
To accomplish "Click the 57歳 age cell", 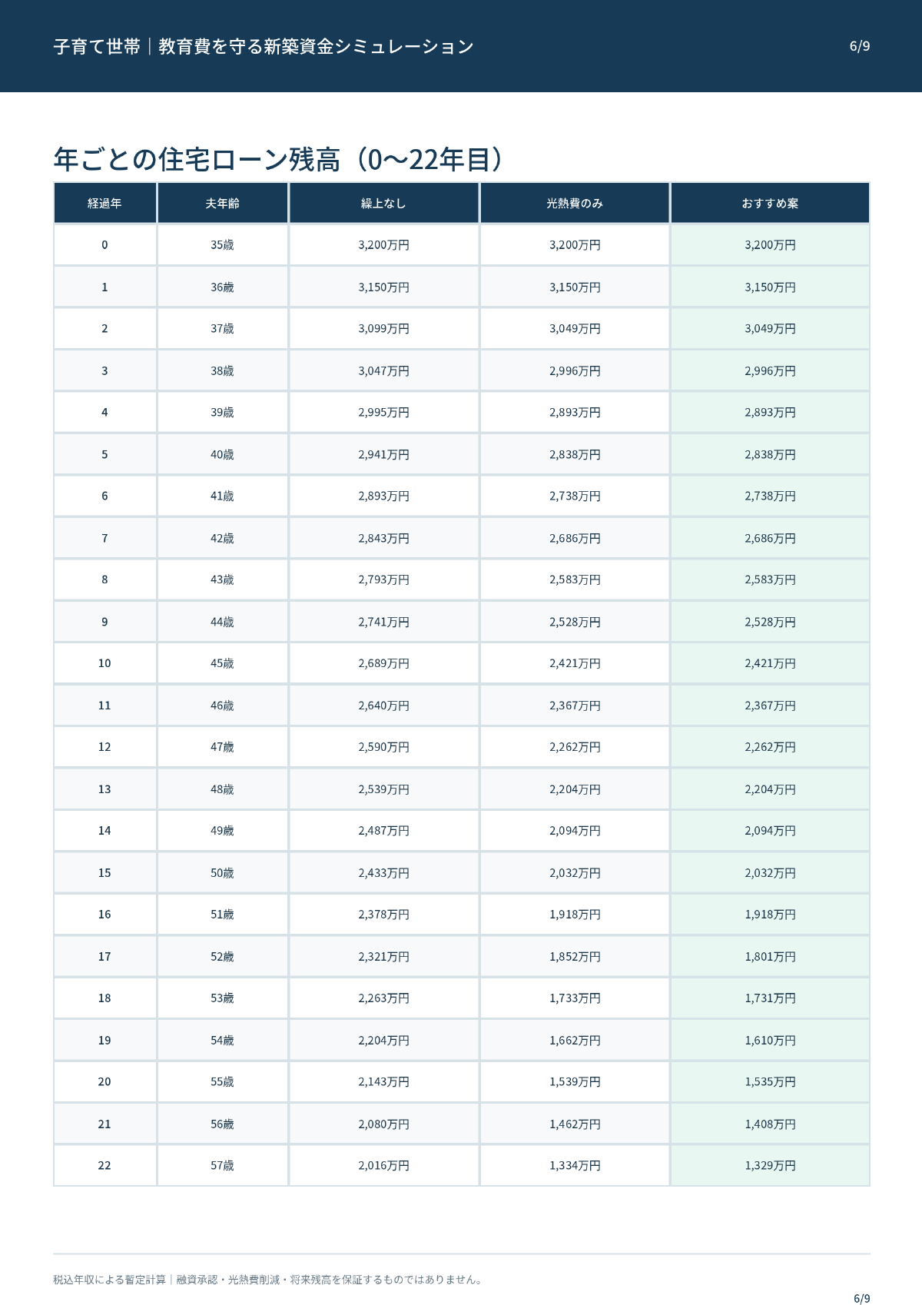I will click(x=223, y=1165).
